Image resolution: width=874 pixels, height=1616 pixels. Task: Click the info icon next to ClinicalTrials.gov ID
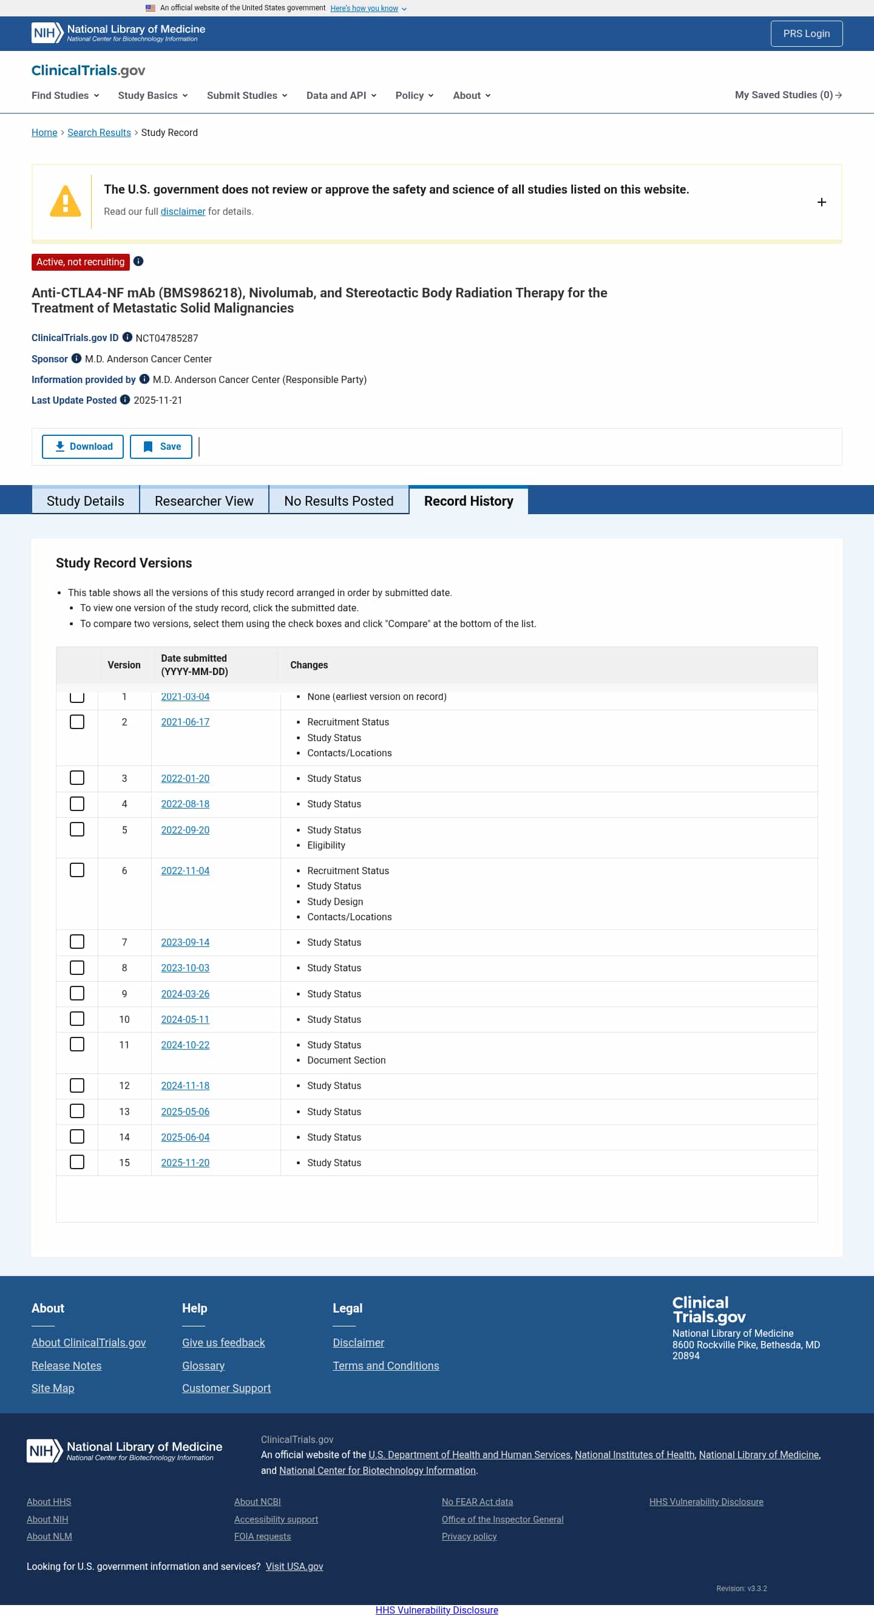(x=127, y=338)
